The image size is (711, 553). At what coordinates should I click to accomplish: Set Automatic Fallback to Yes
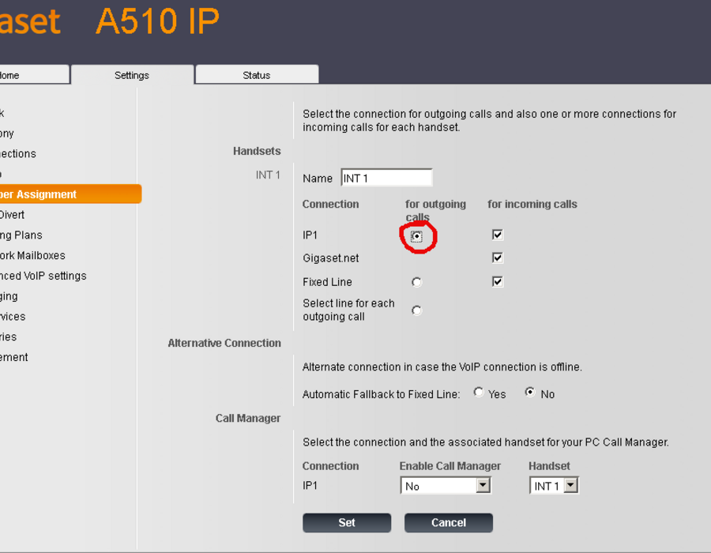[479, 392]
